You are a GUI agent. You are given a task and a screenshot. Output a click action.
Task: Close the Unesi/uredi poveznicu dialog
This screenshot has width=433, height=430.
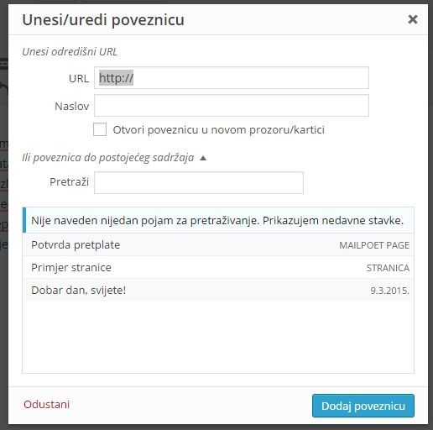(x=413, y=19)
